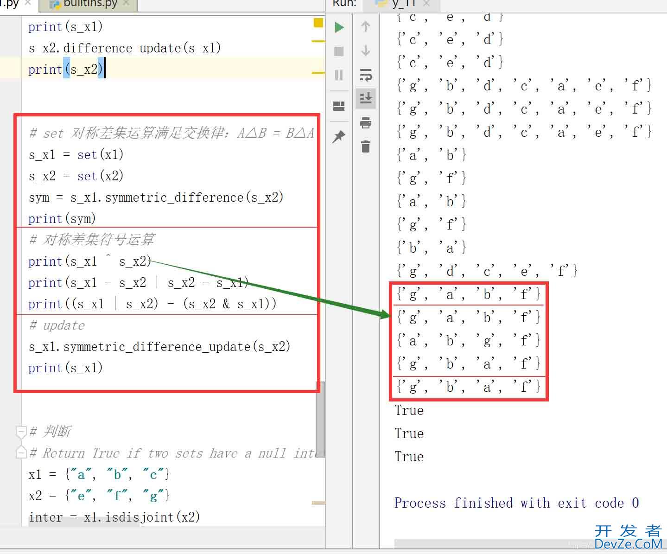
Task: Close the builtins.py editor tab
Action: click(x=126, y=3)
